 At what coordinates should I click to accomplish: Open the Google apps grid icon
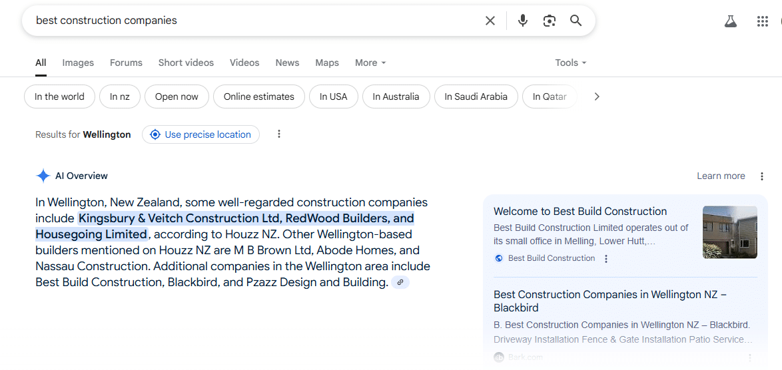(762, 21)
